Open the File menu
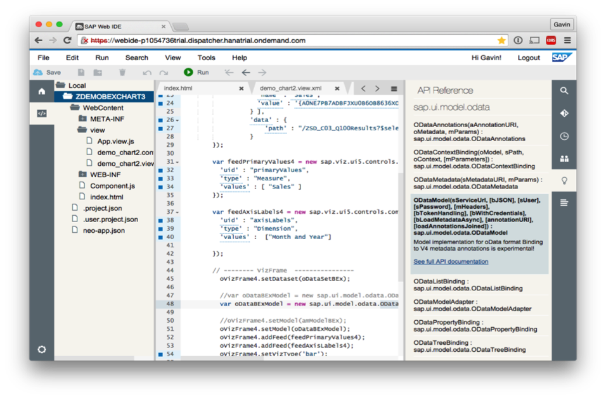The height and width of the screenshot is (398, 606). click(43, 58)
